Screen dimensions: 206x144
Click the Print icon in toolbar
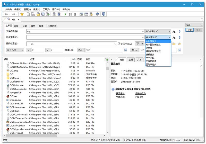[x=97, y=14]
